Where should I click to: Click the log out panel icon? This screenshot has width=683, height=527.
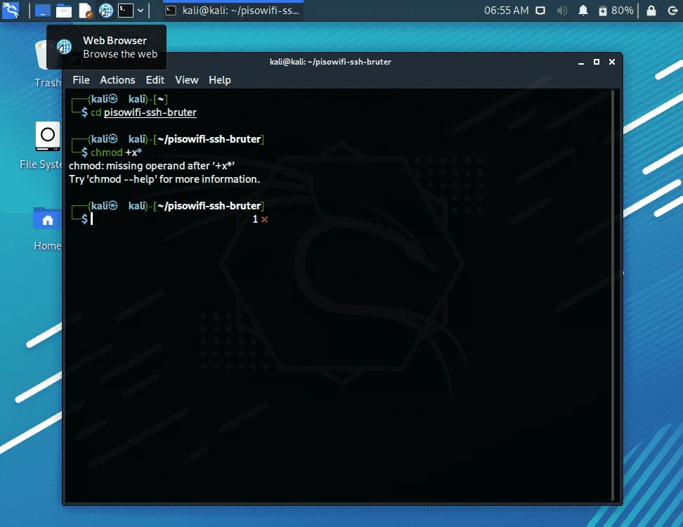pyautogui.click(x=673, y=11)
